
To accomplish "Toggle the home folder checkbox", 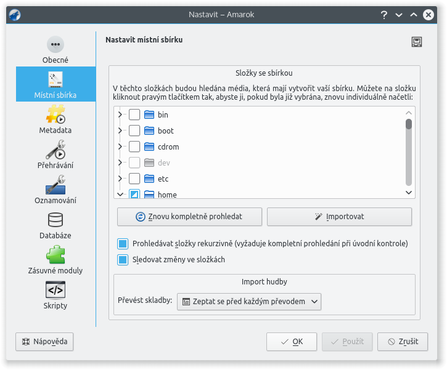I will (134, 194).
